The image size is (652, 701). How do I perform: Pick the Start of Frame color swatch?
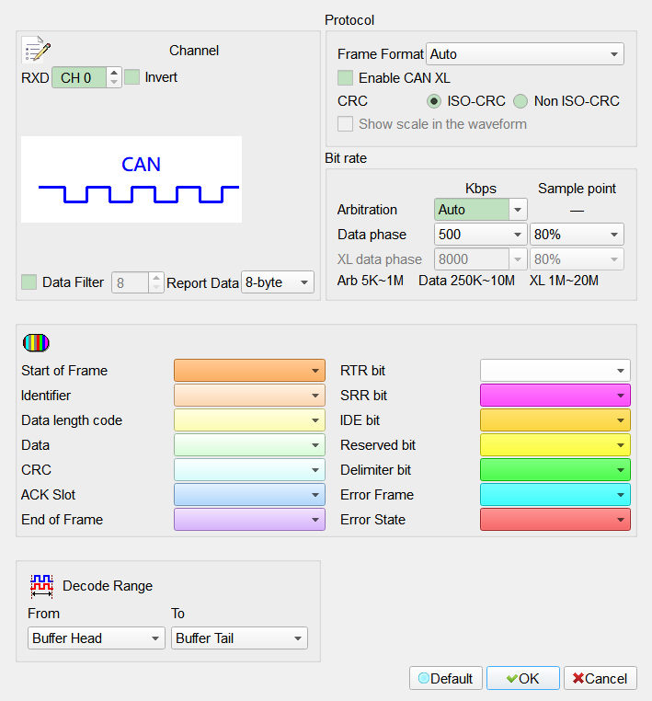pos(249,370)
